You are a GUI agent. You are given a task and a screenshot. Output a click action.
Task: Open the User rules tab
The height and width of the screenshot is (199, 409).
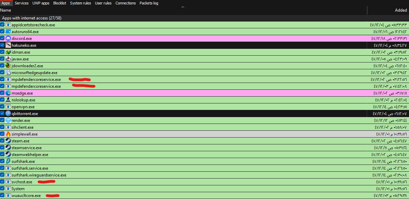pyautogui.click(x=103, y=3)
